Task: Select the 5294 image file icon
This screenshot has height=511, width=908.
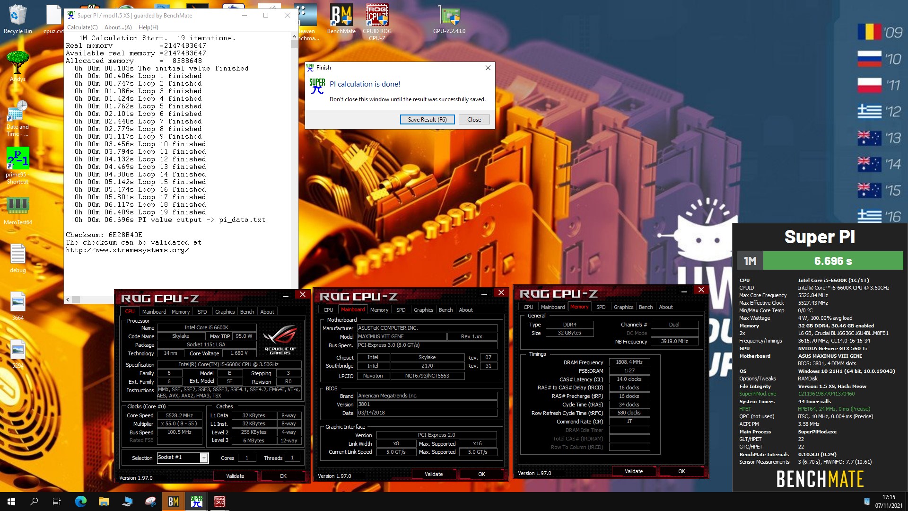Action: (x=17, y=353)
